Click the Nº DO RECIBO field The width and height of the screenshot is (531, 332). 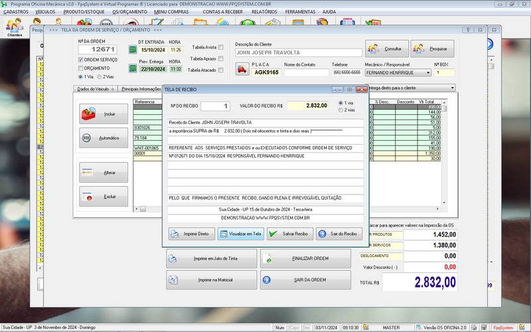pyautogui.click(x=216, y=106)
